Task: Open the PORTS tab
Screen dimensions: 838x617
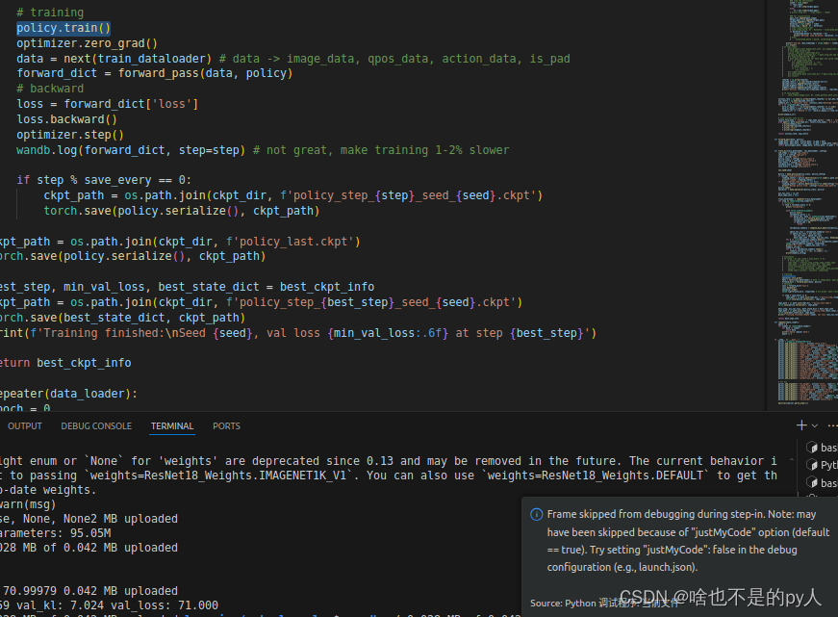Action: (226, 425)
